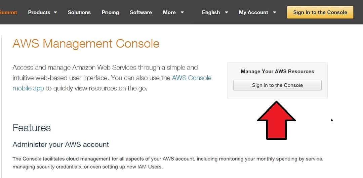Follow the AWS Console link in the description
The width and height of the screenshot is (363, 178).
tap(192, 78)
